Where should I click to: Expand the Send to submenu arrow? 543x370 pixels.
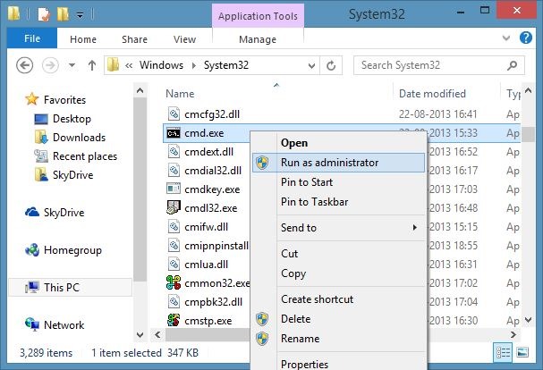[x=414, y=227]
